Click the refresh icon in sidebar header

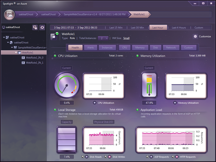tap(42, 28)
